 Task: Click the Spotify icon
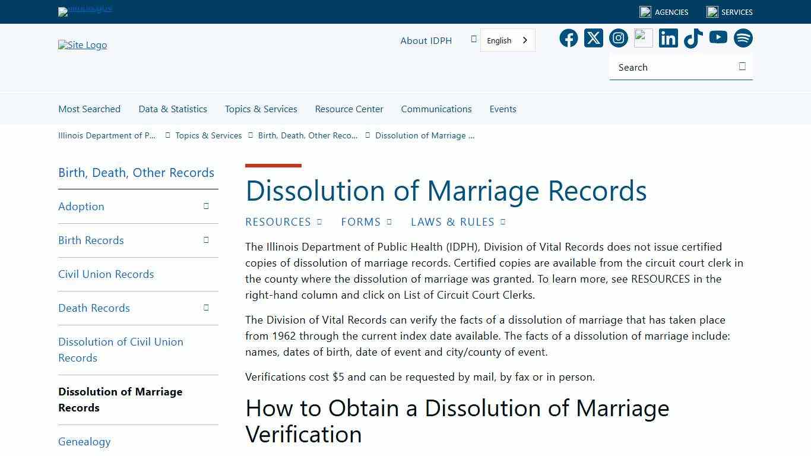tap(743, 37)
